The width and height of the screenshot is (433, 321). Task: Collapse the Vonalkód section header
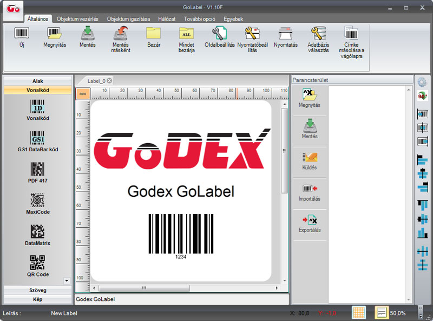38,90
